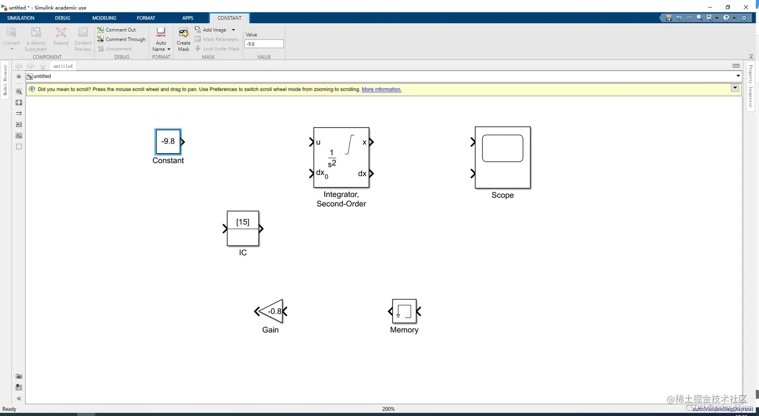Expand the Help dropdown arrow
The image size is (759, 416).
734,18
